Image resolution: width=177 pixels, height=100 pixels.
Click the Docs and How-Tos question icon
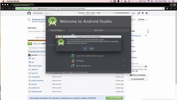(72, 66)
